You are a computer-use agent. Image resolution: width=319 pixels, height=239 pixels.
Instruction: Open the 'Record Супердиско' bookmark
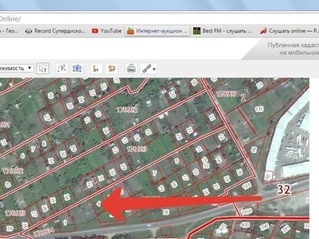click(x=55, y=31)
